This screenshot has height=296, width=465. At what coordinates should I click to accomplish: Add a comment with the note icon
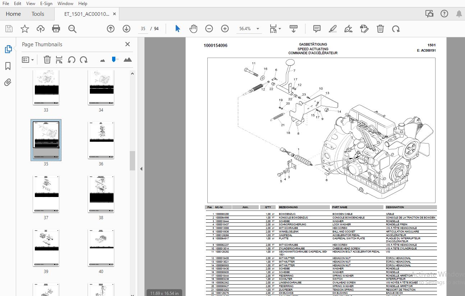(317, 29)
